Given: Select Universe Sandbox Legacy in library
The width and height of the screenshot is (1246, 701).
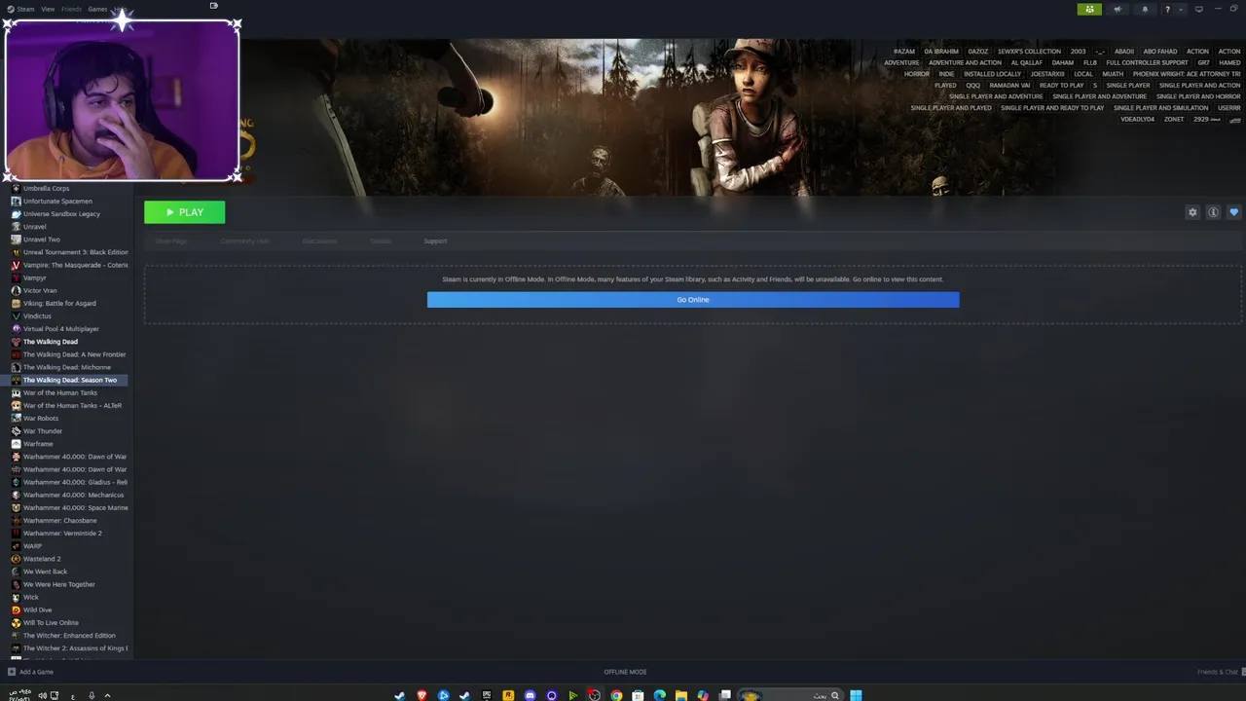Looking at the screenshot, I should [61, 213].
